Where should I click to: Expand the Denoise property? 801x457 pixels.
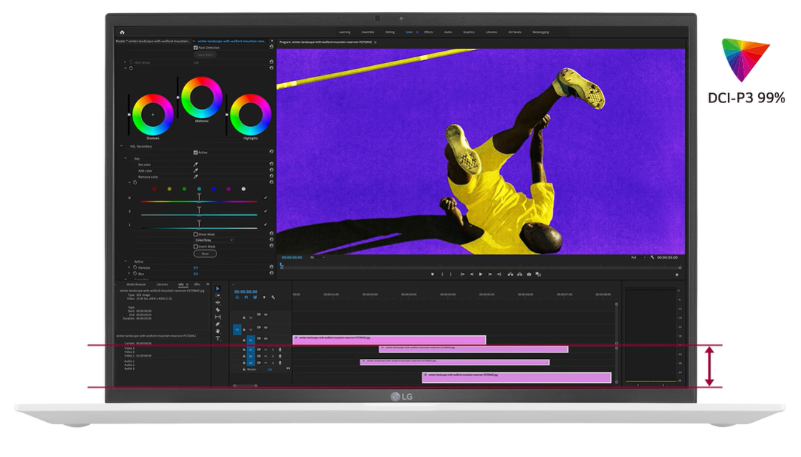point(129,267)
